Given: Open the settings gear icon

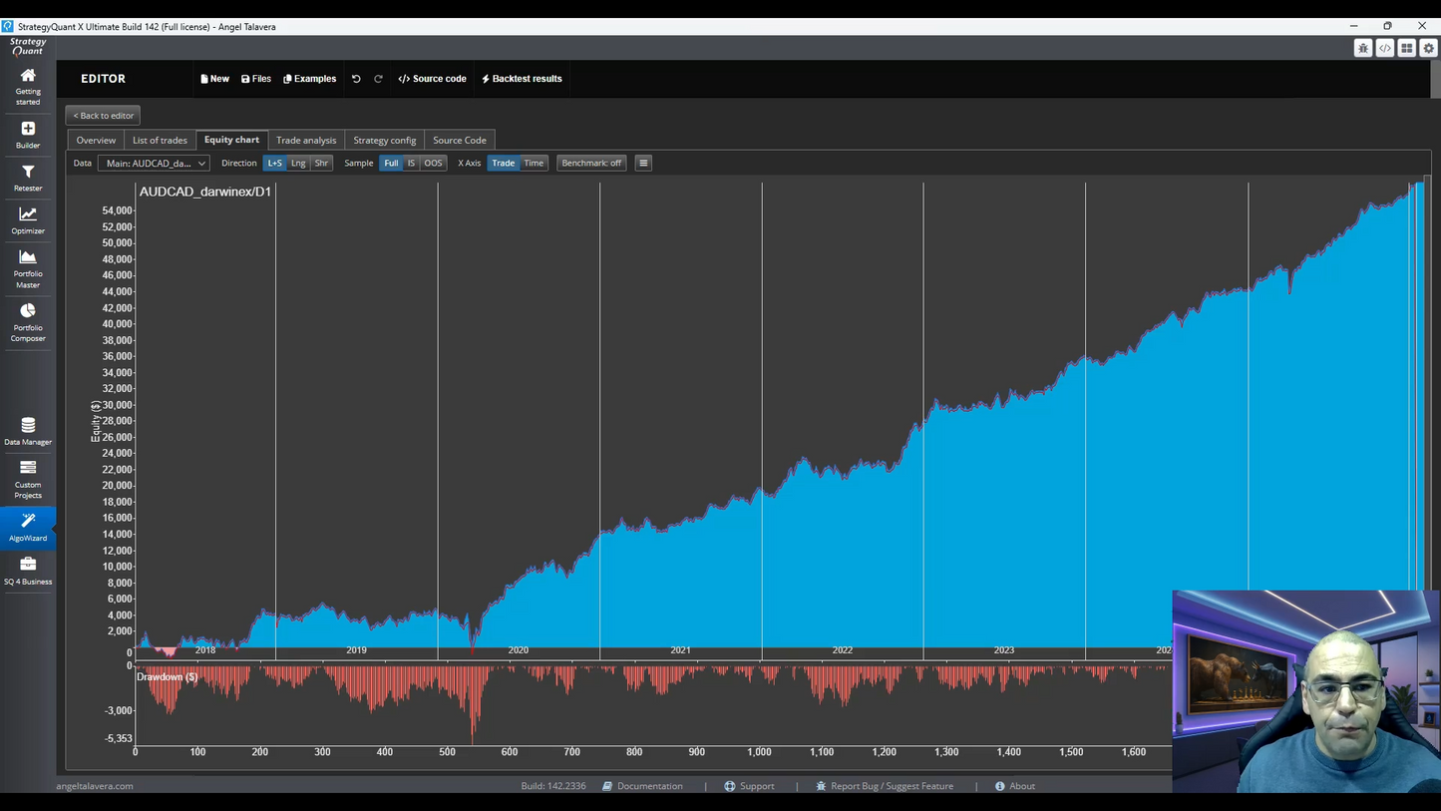Looking at the screenshot, I should coord(1429,48).
